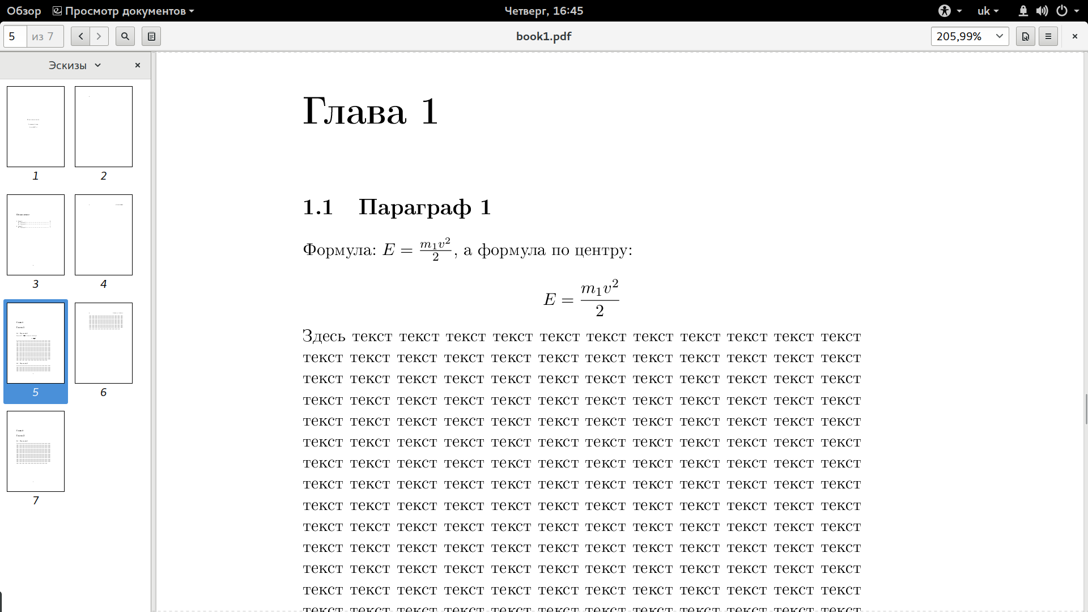Click the notification bell icon in top bar

pyautogui.click(x=1023, y=11)
